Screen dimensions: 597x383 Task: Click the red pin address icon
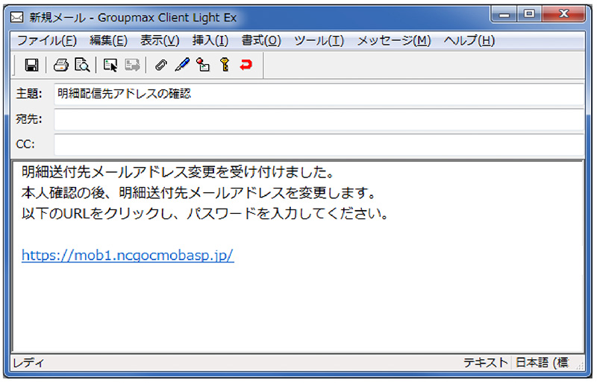(x=203, y=65)
